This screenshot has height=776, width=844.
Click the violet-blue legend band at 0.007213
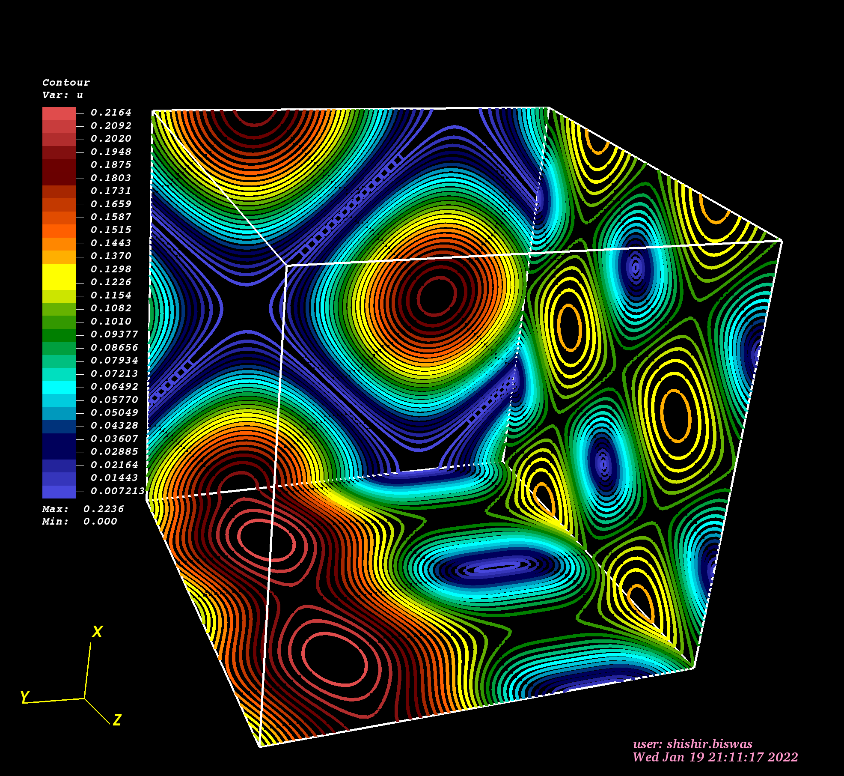click(59, 492)
